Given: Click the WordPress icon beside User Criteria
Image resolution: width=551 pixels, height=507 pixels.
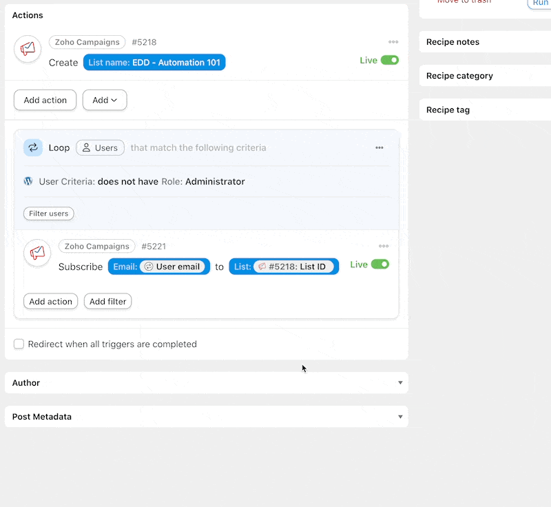Looking at the screenshot, I should tap(28, 182).
